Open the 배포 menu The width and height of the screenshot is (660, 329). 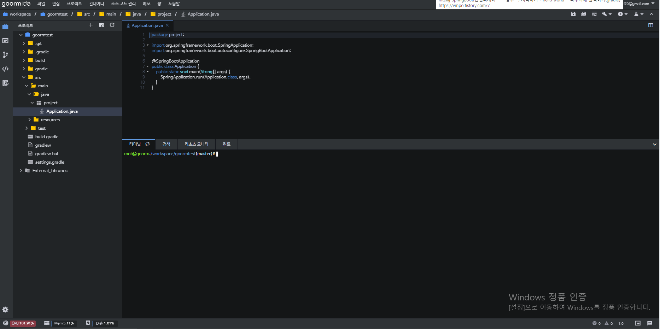(146, 4)
